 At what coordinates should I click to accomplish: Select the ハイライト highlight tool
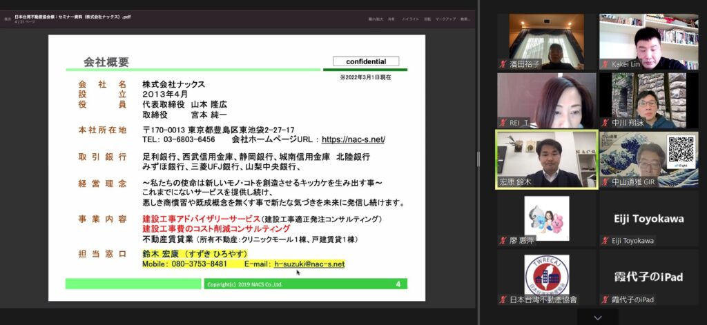[x=410, y=19]
